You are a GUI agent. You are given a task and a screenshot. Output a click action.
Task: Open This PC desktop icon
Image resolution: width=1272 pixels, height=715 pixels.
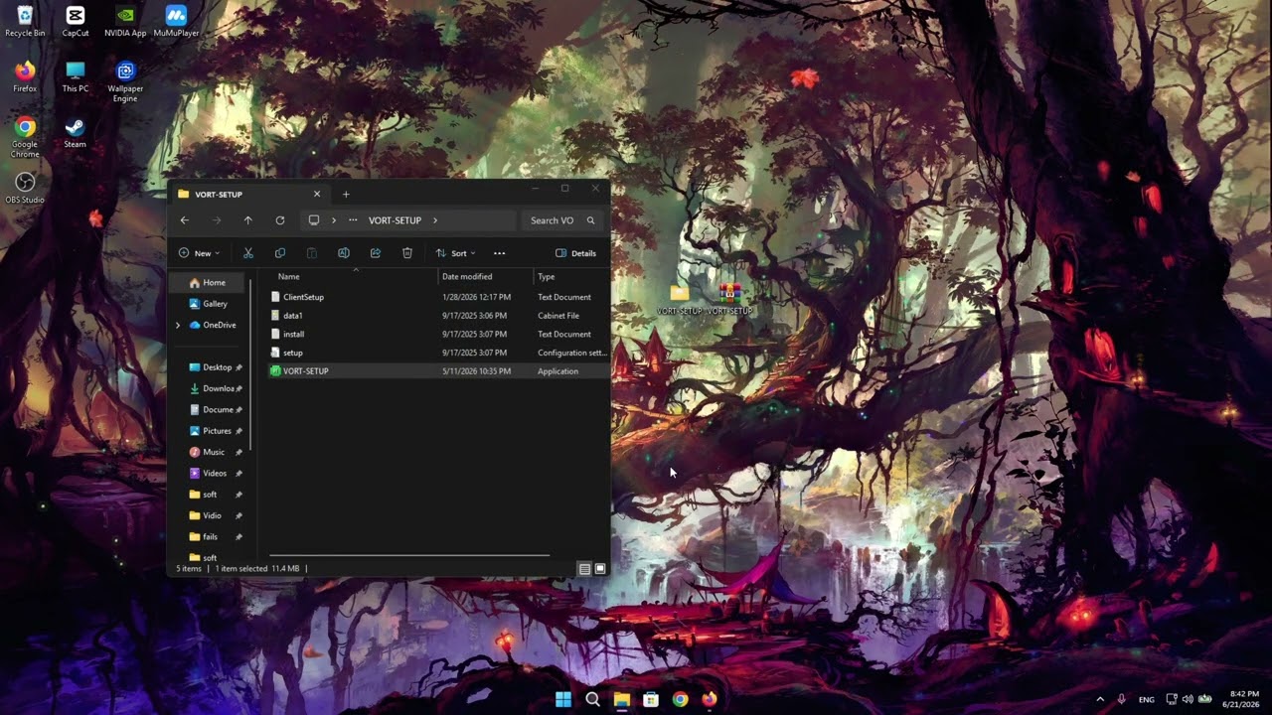click(x=76, y=76)
